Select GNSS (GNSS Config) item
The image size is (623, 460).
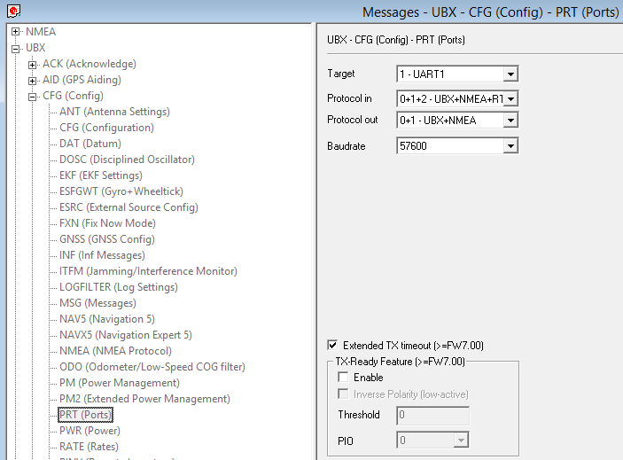(x=106, y=239)
